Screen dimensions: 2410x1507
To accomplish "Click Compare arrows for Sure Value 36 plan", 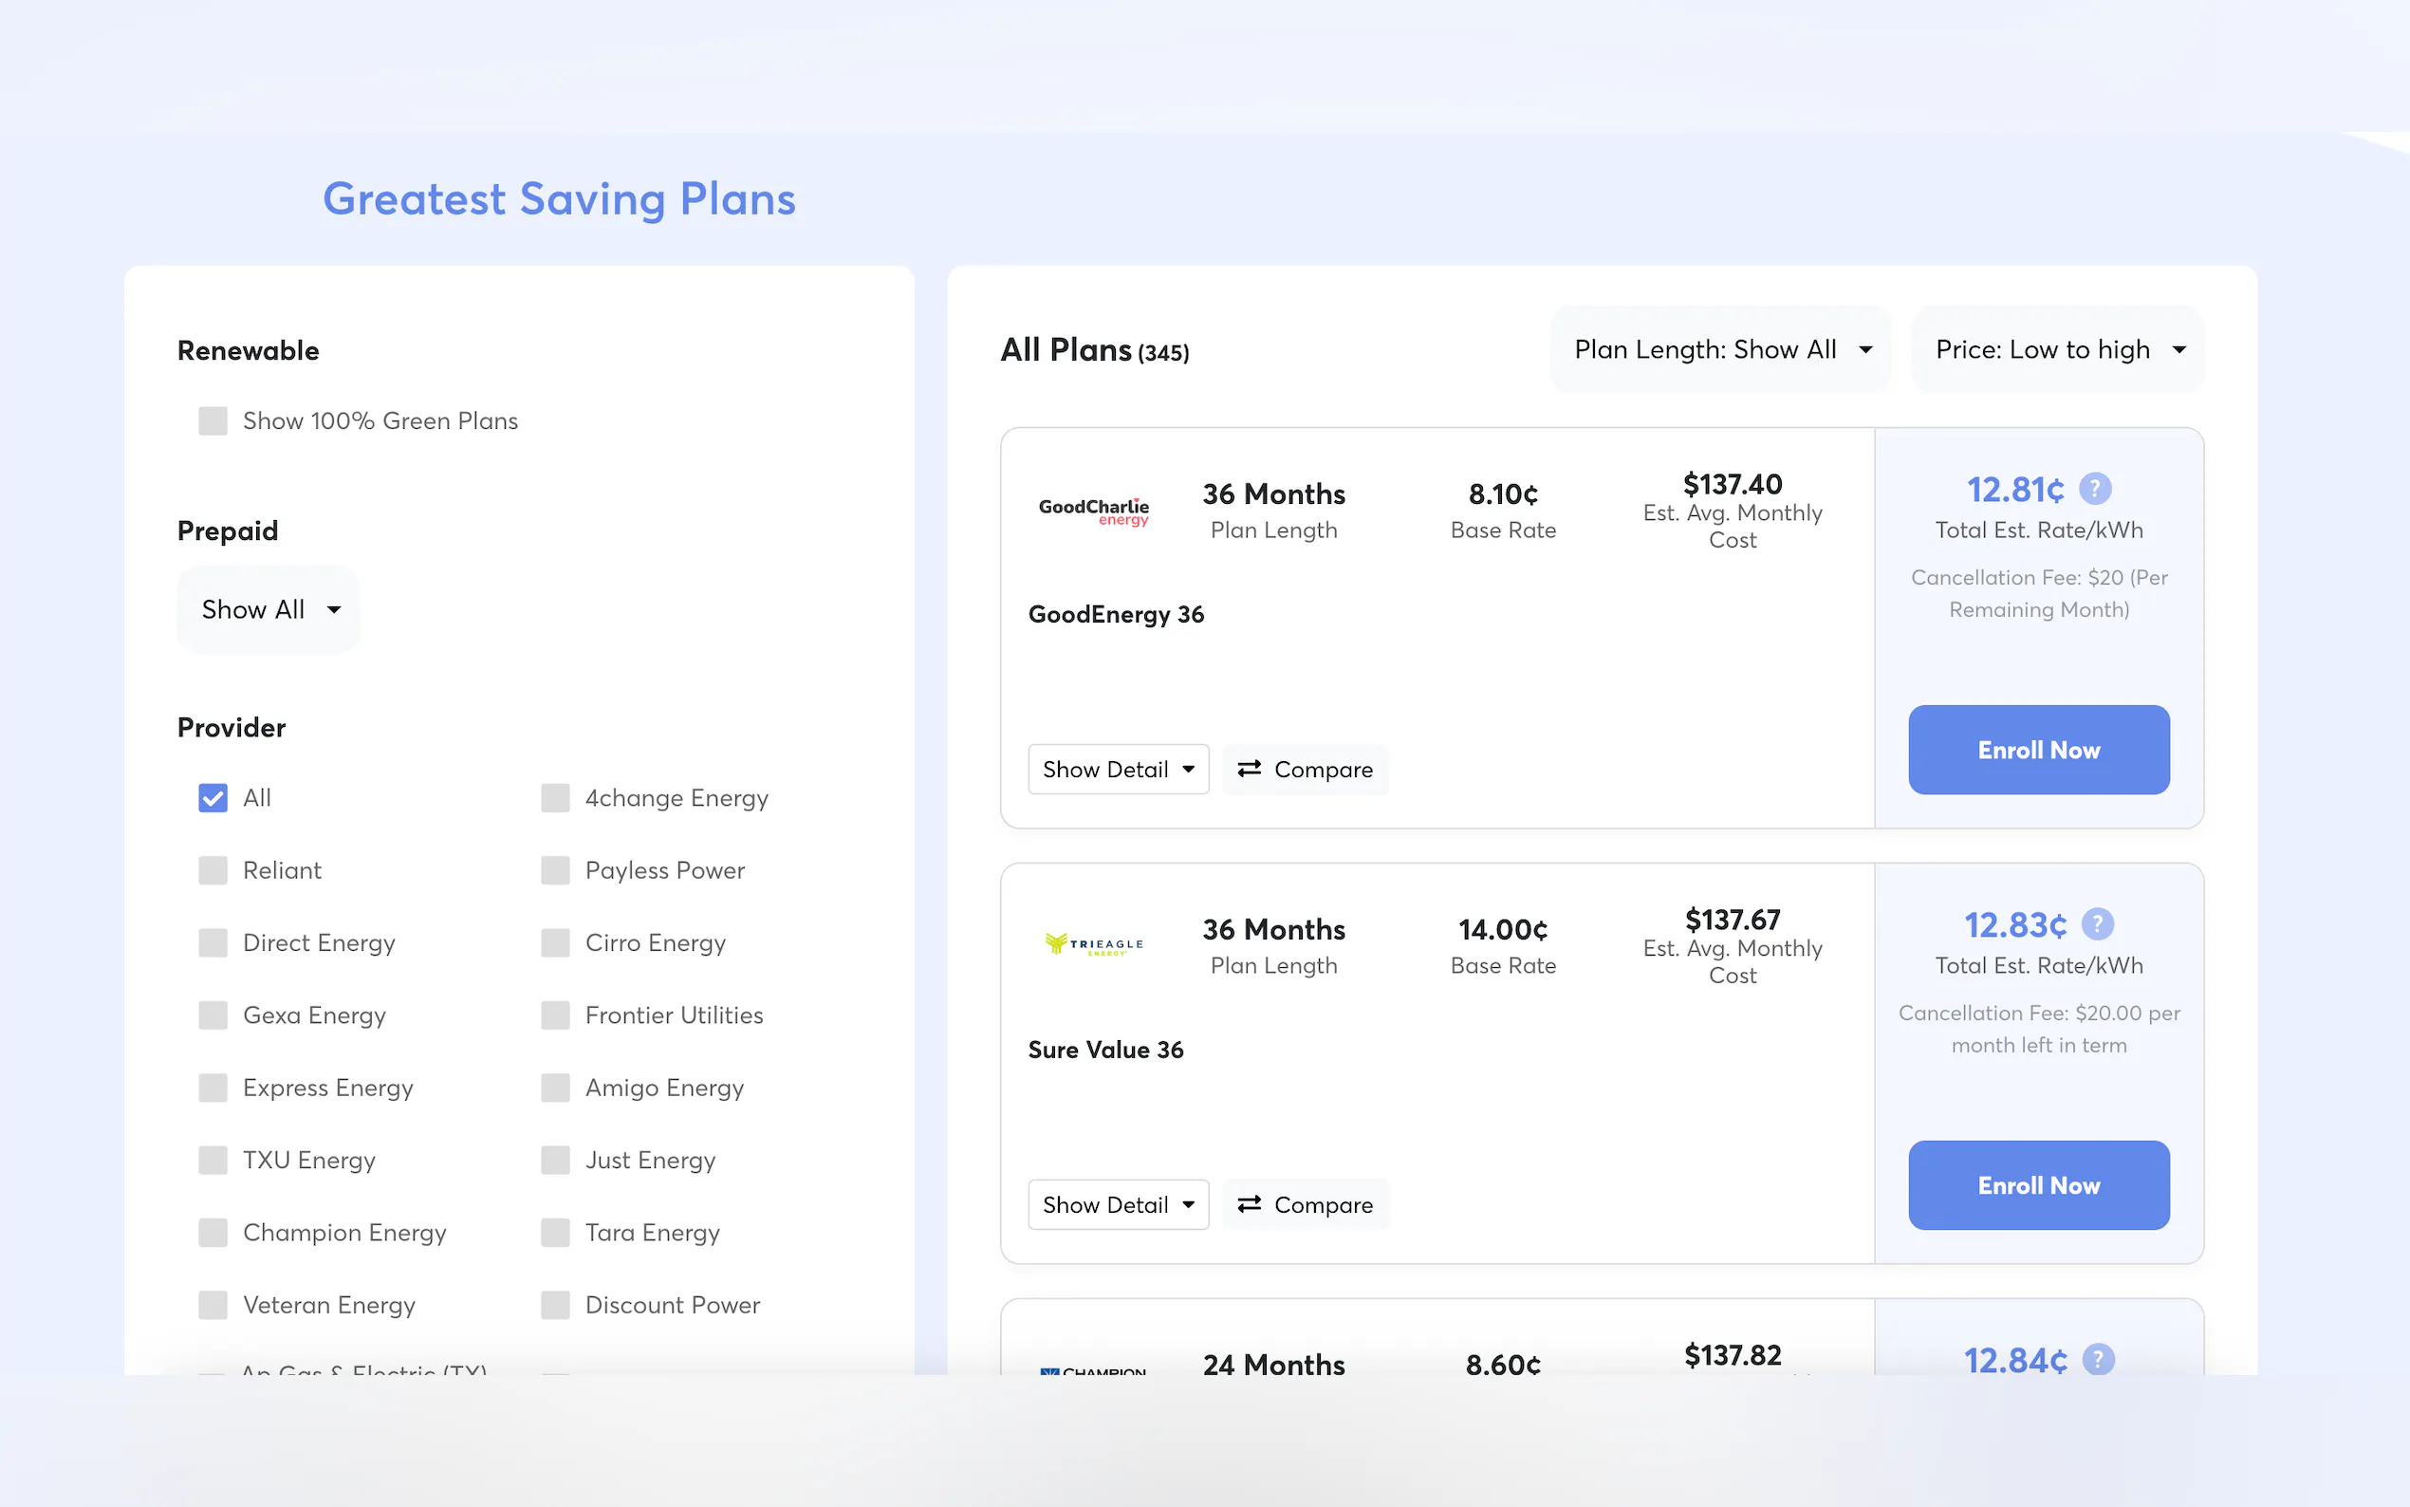I will click(1250, 1204).
